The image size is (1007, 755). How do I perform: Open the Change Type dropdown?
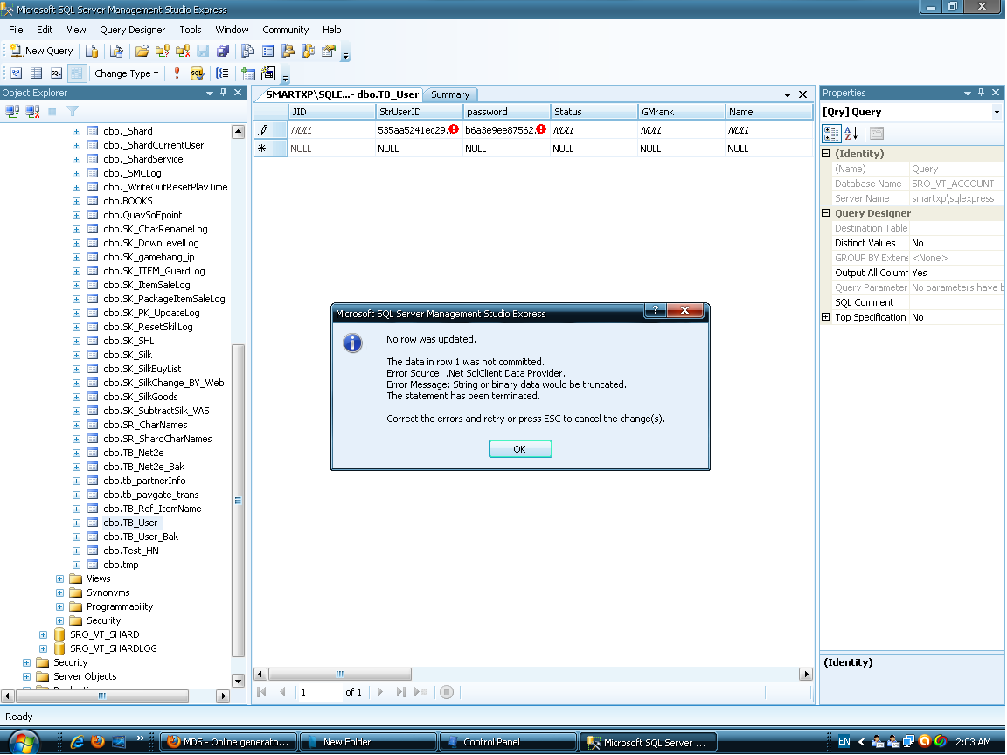coord(127,73)
